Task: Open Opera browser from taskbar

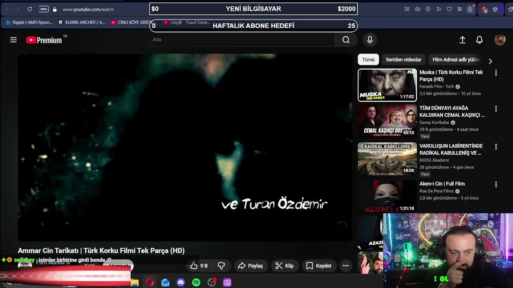Action: tap(150, 282)
